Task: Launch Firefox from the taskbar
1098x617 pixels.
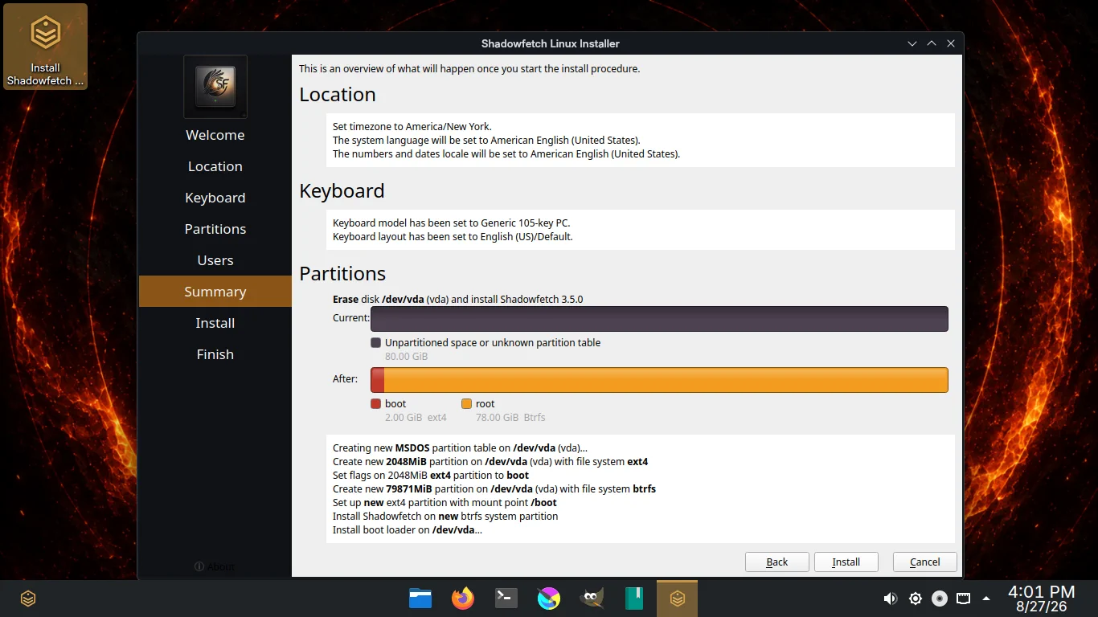Action: pyautogui.click(x=463, y=599)
